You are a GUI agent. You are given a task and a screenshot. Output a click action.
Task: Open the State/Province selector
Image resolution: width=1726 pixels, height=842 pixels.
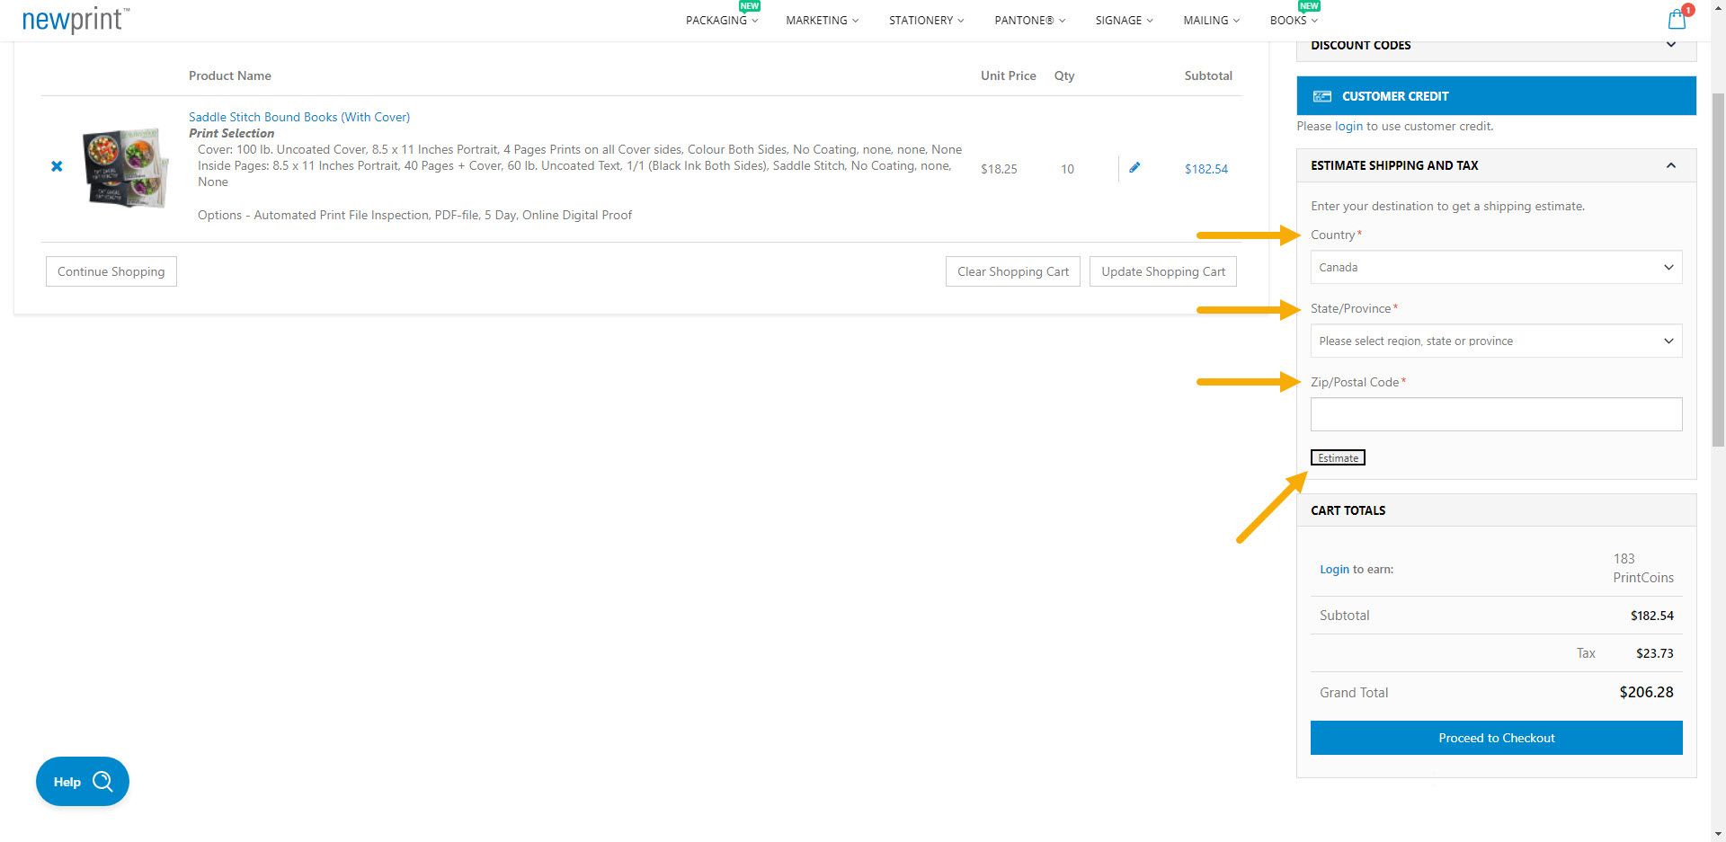pos(1495,341)
